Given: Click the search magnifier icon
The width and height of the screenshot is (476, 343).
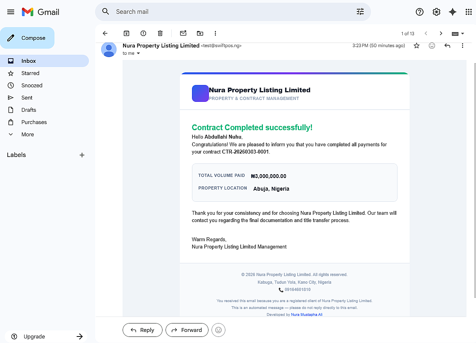Looking at the screenshot, I should (x=106, y=11).
